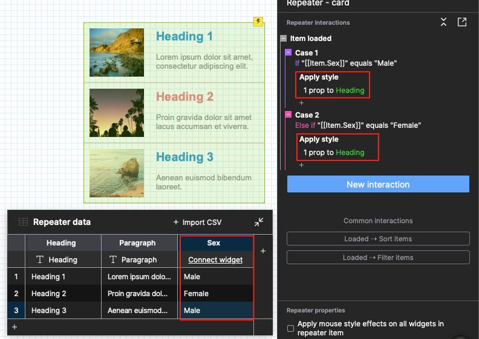Click the collapse all cases icon

click(443, 22)
